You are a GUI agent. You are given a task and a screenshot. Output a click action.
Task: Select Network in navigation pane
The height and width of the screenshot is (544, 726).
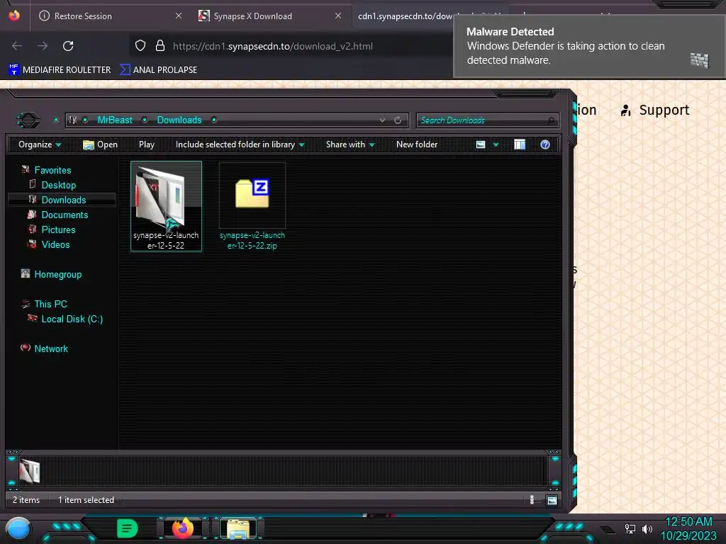pyautogui.click(x=51, y=348)
